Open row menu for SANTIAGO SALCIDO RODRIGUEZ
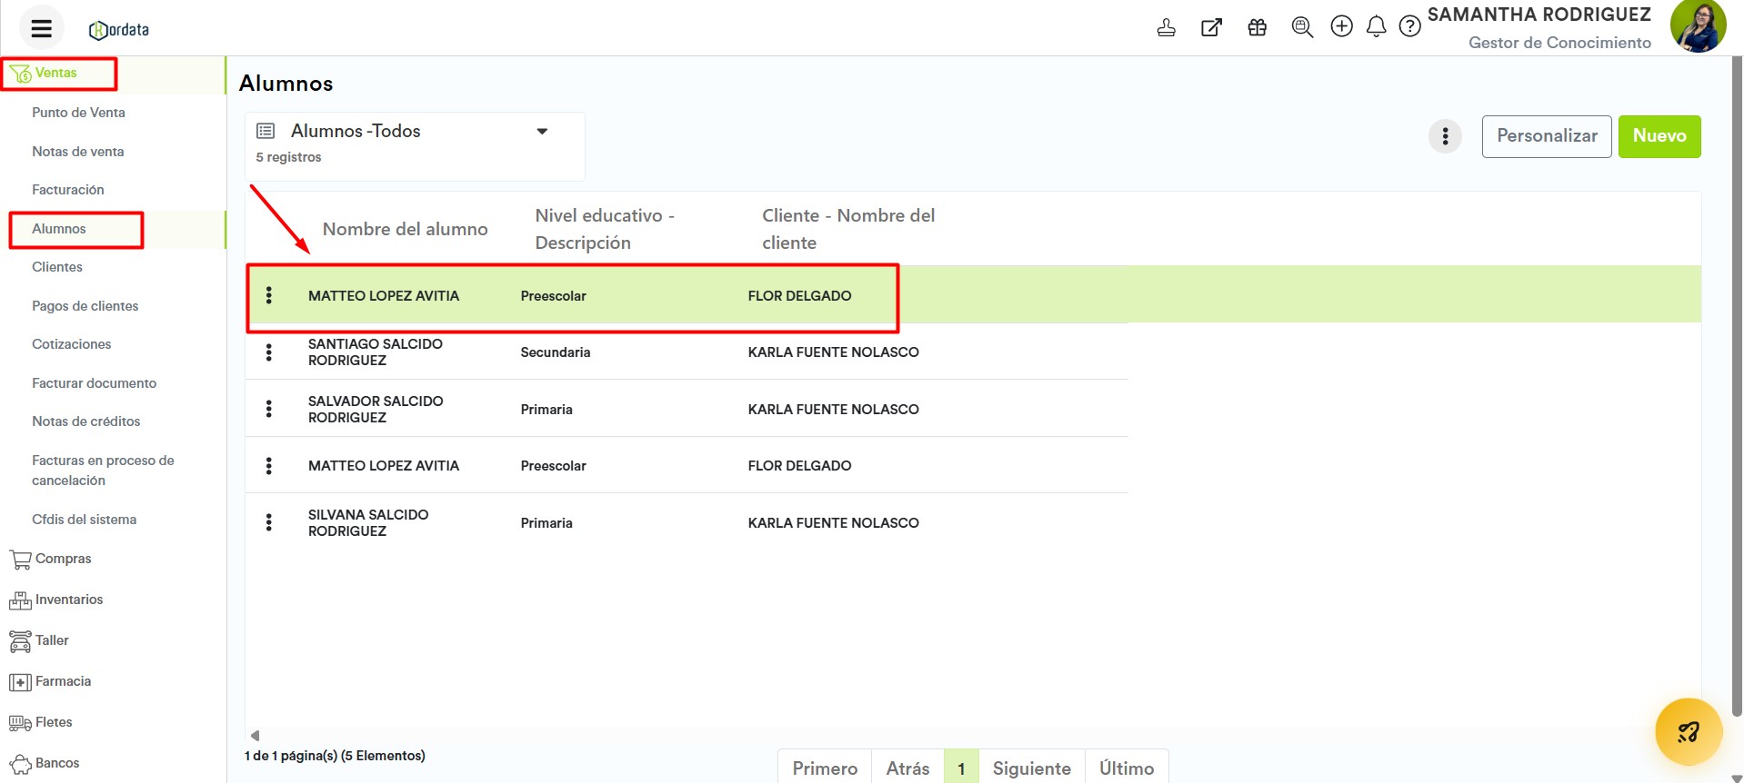The width and height of the screenshot is (1744, 783). coord(268,352)
